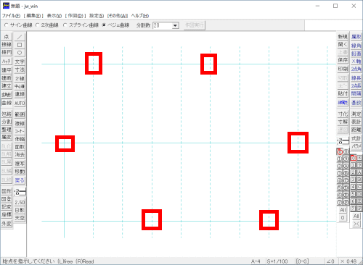Select the 接線 tangent line tool

coord(7,44)
